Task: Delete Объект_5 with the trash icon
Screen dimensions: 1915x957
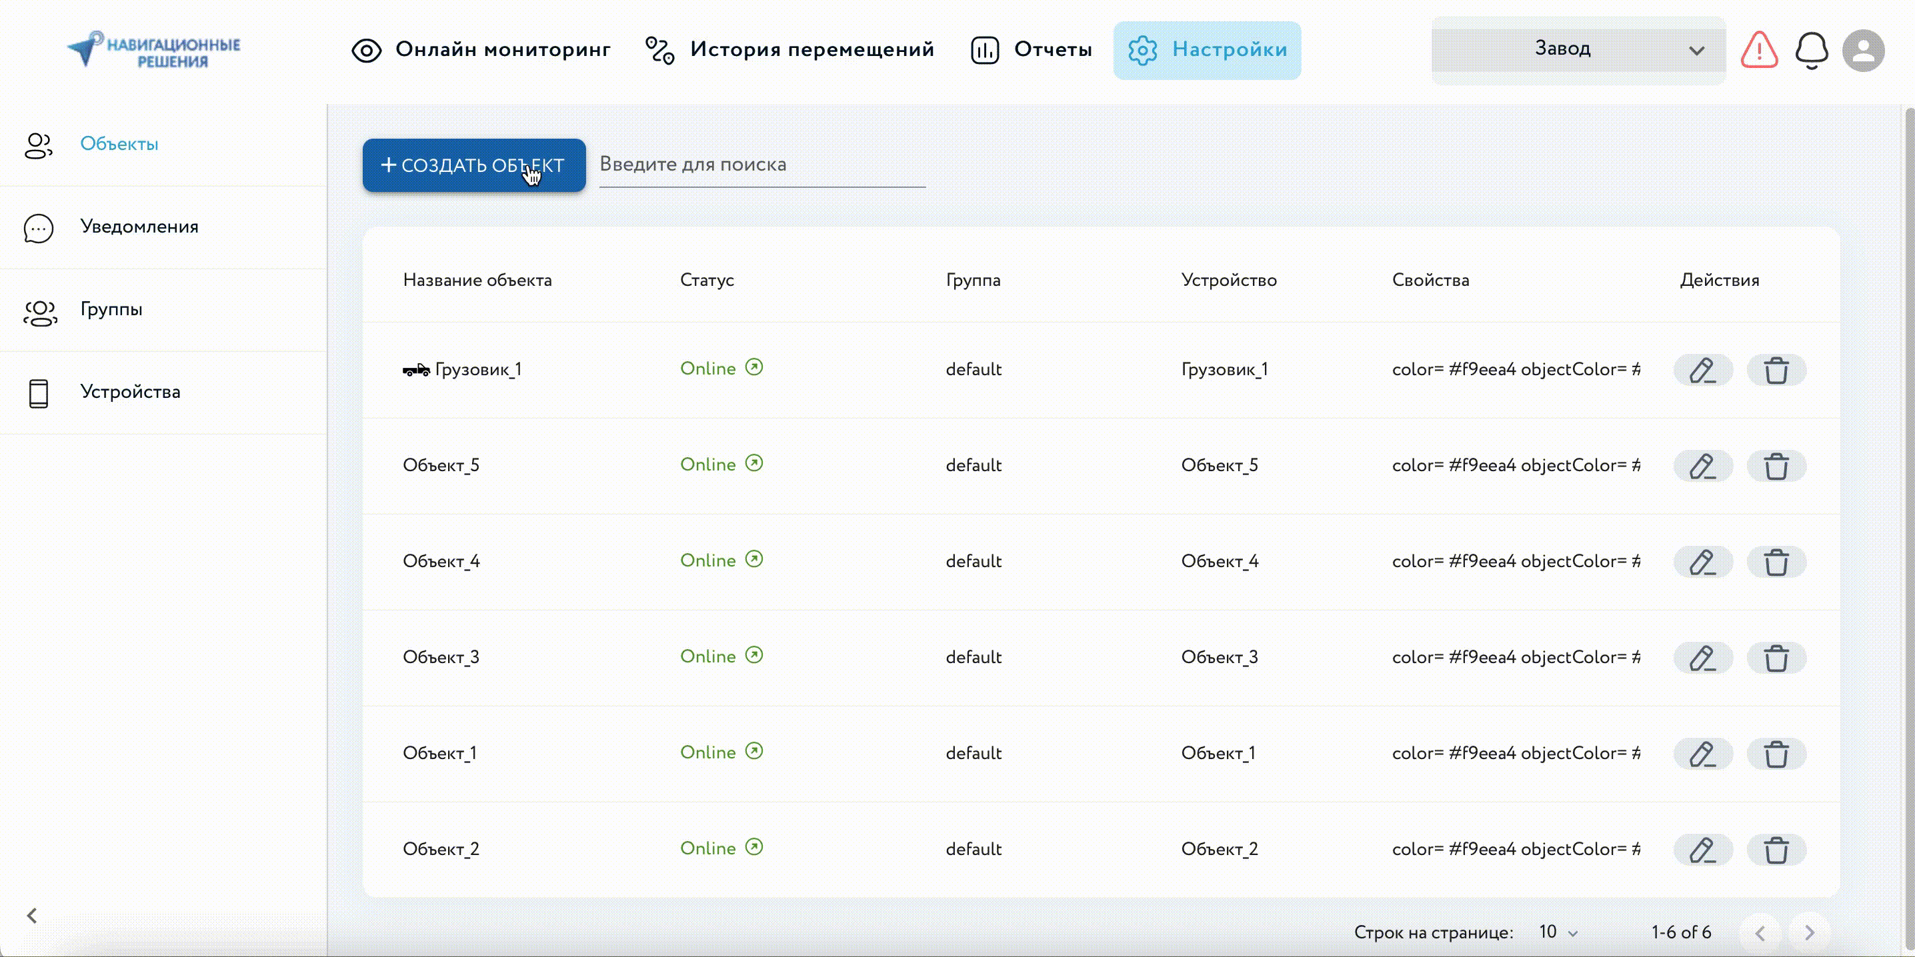Action: [1776, 466]
